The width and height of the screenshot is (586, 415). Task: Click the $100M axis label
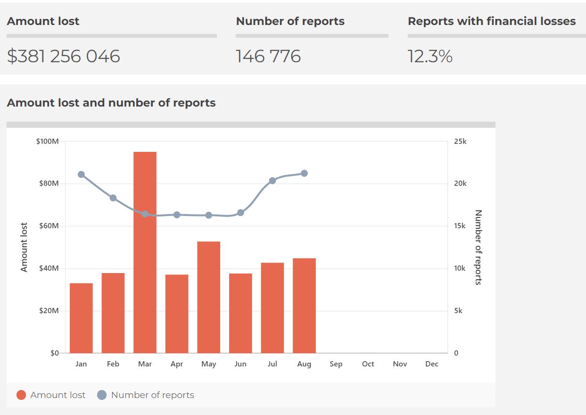tap(48, 141)
